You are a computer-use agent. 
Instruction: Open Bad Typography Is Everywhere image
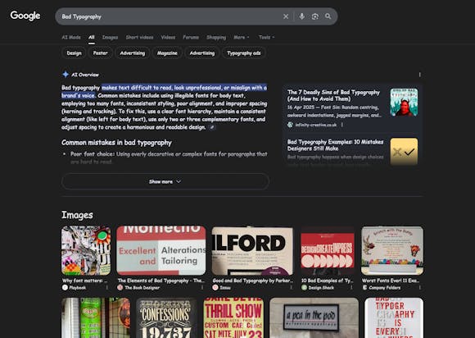pyautogui.click(x=394, y=317)
